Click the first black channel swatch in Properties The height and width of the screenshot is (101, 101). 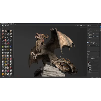(x=88, y=68)
